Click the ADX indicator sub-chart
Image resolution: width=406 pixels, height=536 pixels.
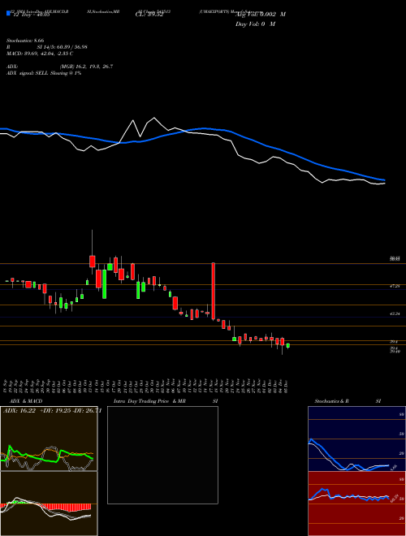[49, 439]
